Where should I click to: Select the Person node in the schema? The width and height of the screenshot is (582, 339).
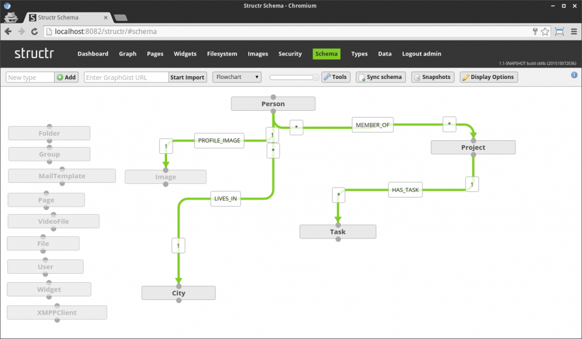(273, 103)
